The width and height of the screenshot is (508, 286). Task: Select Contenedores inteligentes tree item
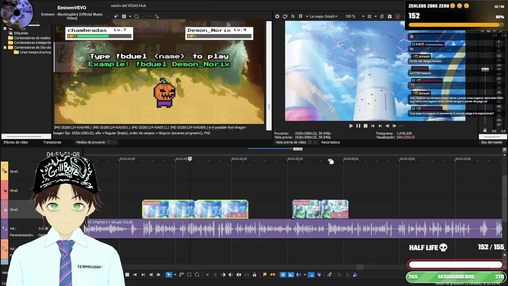click(33, 43)
